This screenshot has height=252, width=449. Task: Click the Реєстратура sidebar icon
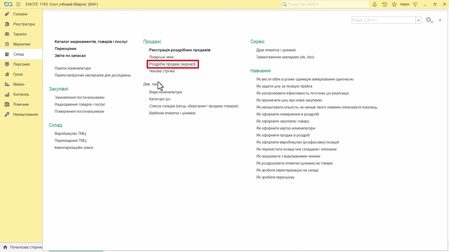pyautogui.click(x=7, y=24)
